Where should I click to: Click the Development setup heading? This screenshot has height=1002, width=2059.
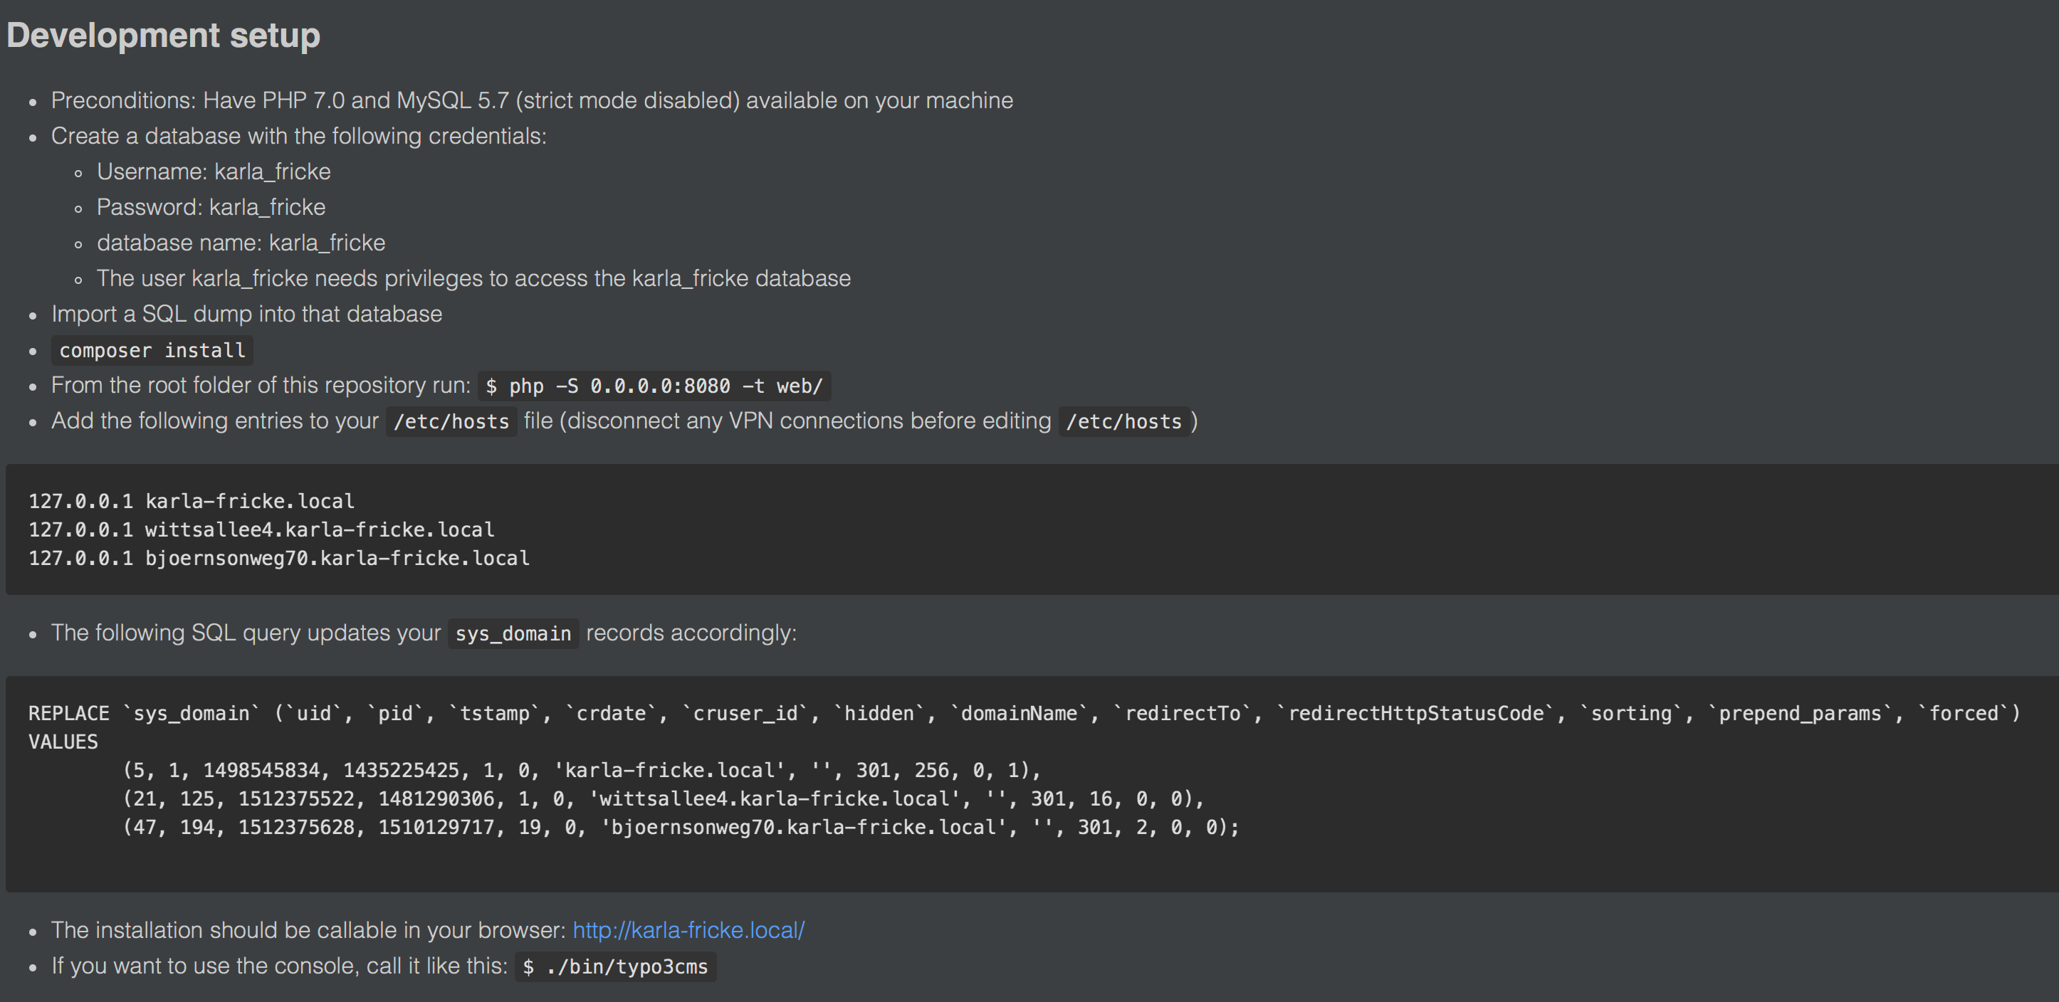point(163,35)
